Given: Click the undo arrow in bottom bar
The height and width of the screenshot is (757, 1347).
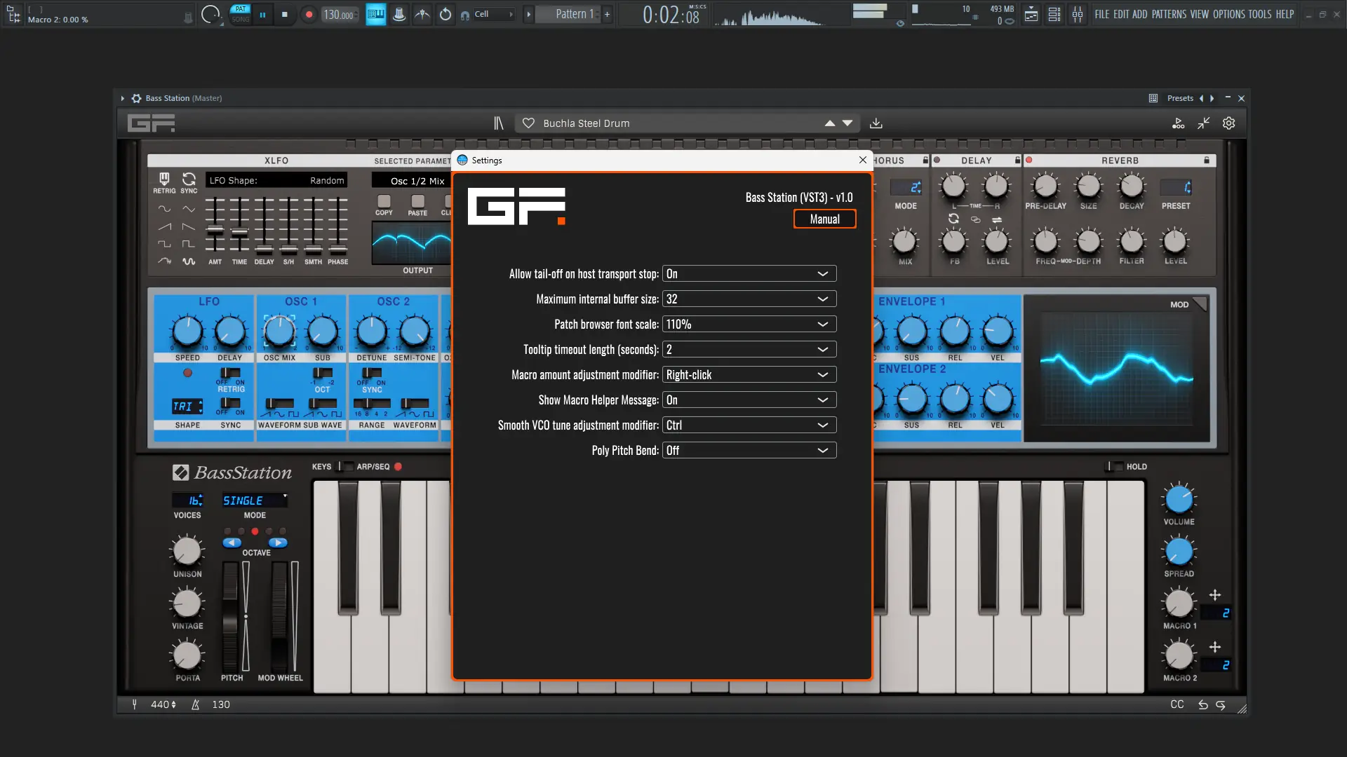Looking at the screenshot, I should coord(1202,704).
